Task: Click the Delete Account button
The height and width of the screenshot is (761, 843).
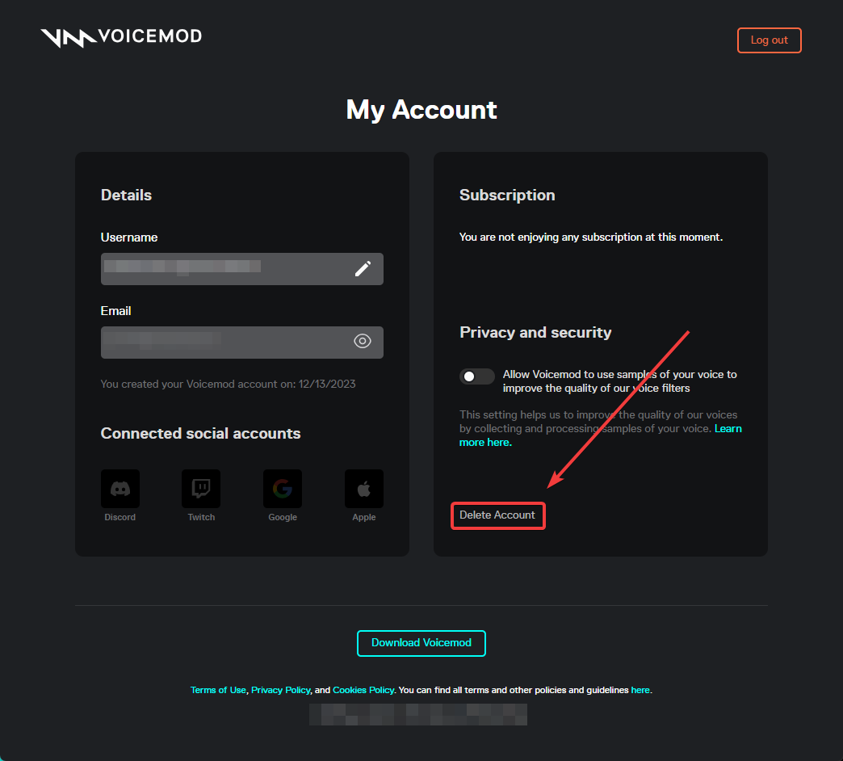Action: click(x=498, y=515)
